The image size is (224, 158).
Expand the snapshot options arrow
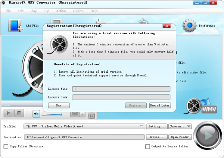coord(83,114)
